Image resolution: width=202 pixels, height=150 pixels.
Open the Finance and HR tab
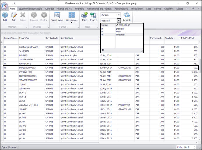(x=64, y=9)
